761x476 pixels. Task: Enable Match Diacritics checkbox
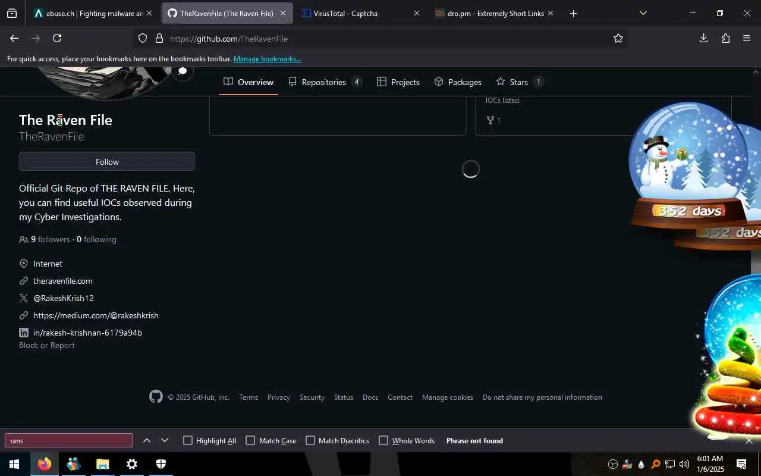point(310,440)
